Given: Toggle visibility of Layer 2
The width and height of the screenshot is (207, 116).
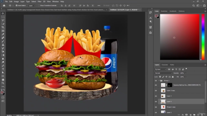Looking at the screenshot, I should [x=156, y=96].
